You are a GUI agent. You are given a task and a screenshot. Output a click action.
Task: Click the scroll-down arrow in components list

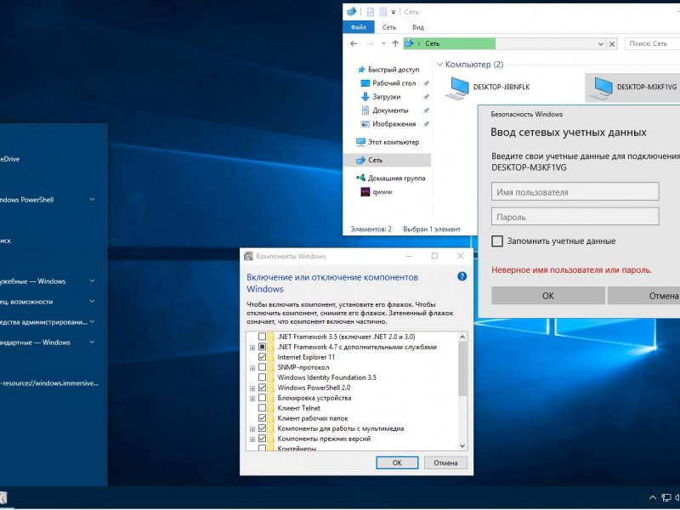[462, 445]
